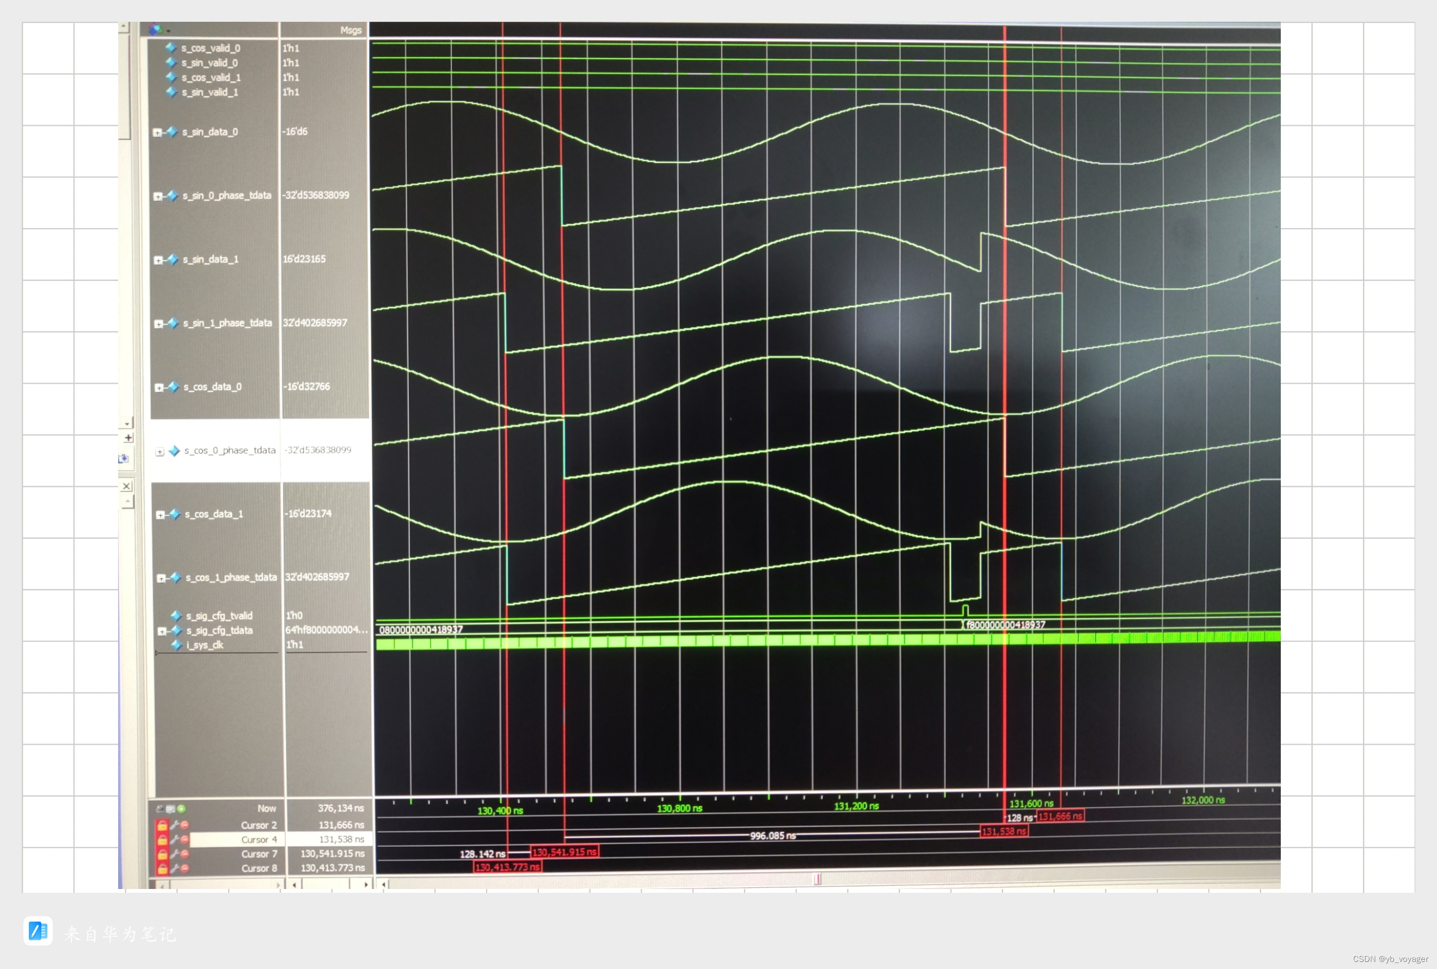Viewport: 1437px width, 969px height.
Task: Expand the s_cos_data_0 bus
Action: (159, 388)
